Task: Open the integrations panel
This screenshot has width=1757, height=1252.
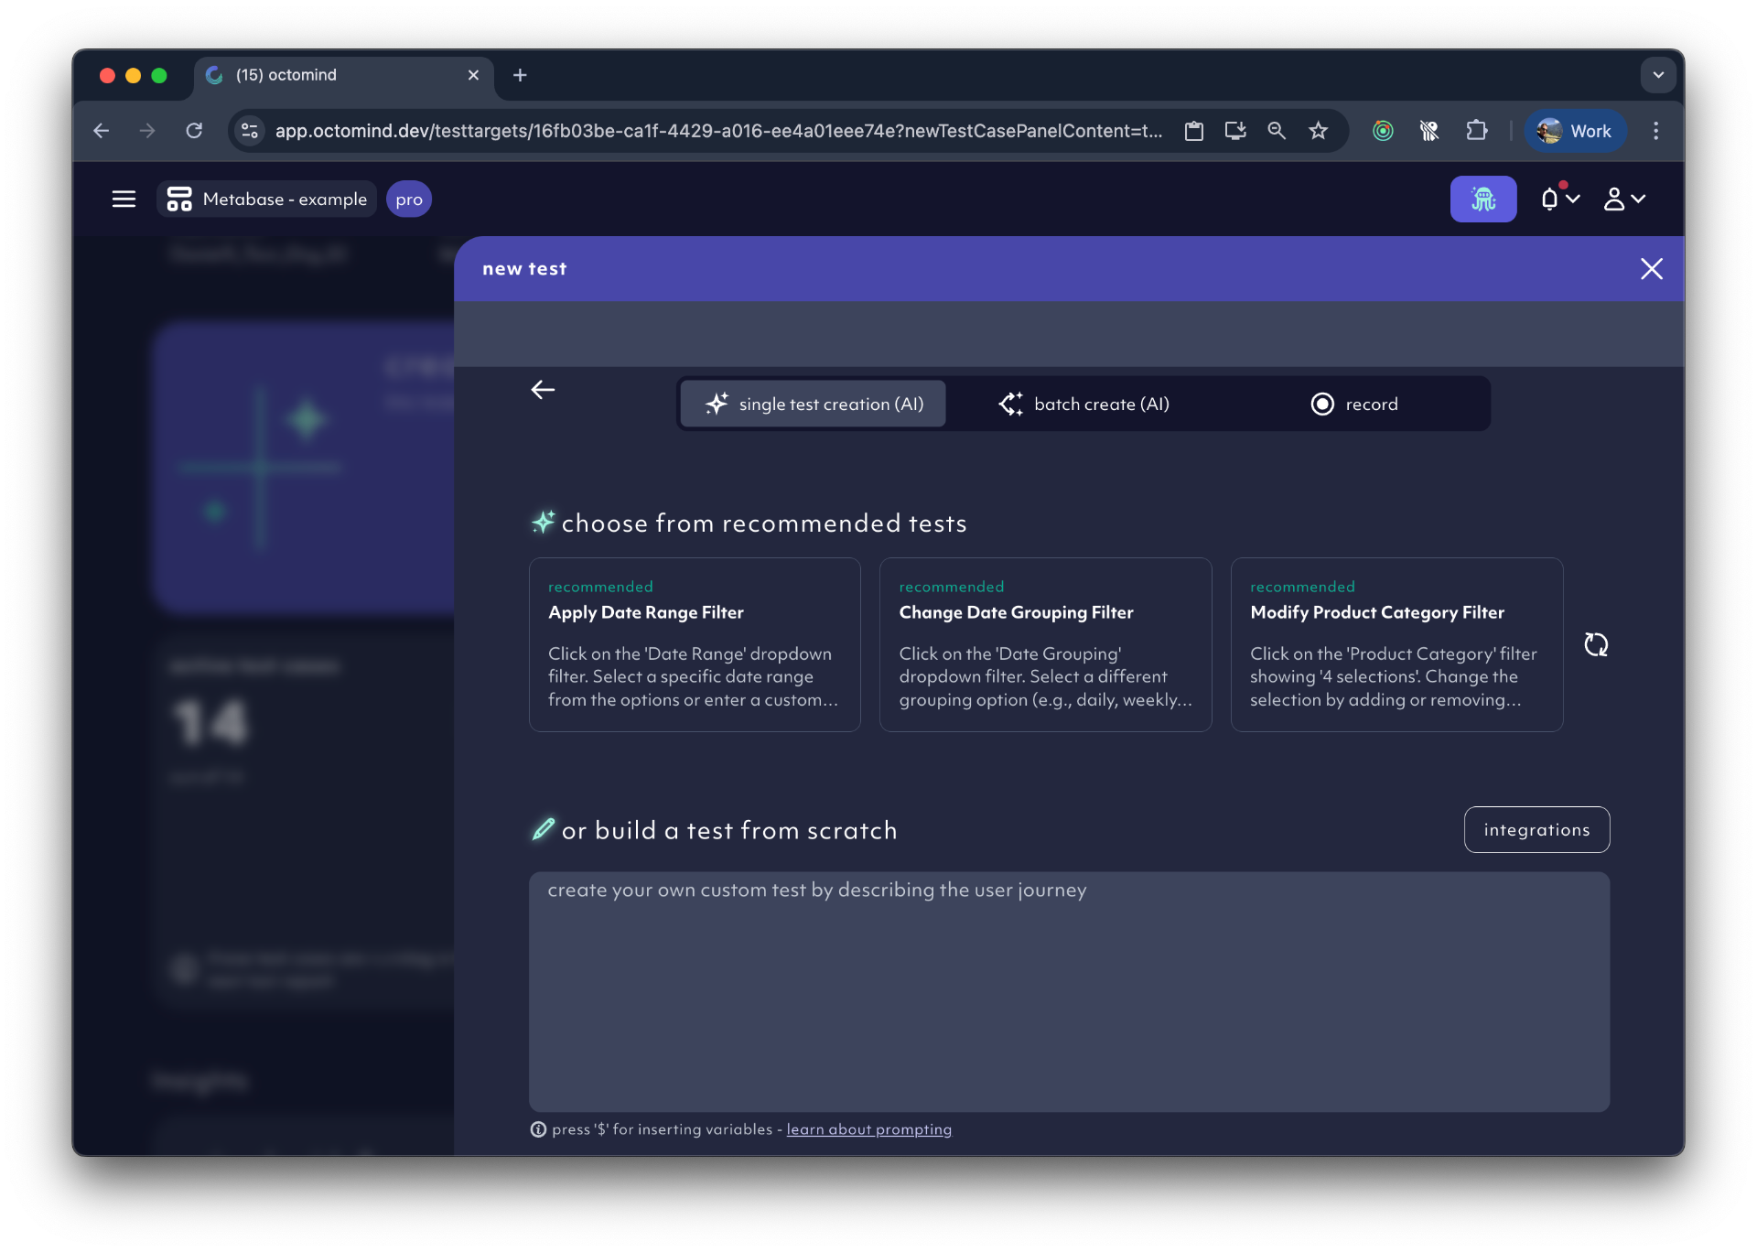Action: (1536, 829)
